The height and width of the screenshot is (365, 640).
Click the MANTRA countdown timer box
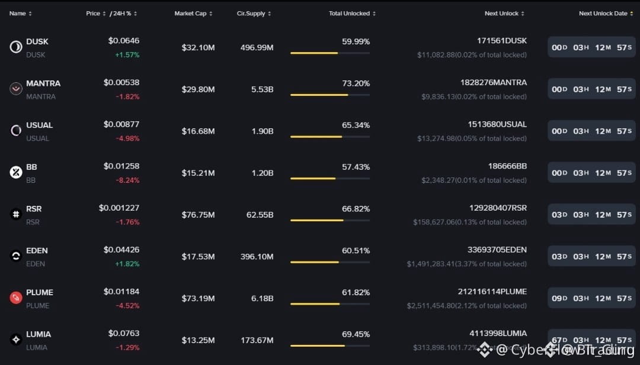(591, 89)
